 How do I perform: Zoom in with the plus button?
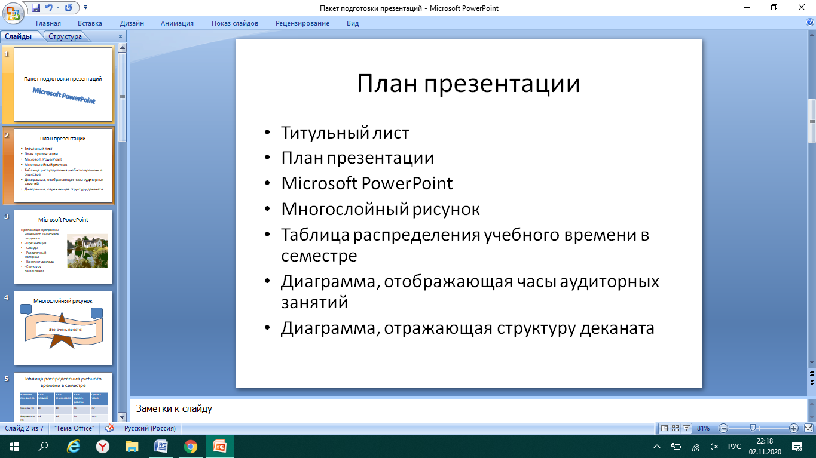[x=794, y=428]
